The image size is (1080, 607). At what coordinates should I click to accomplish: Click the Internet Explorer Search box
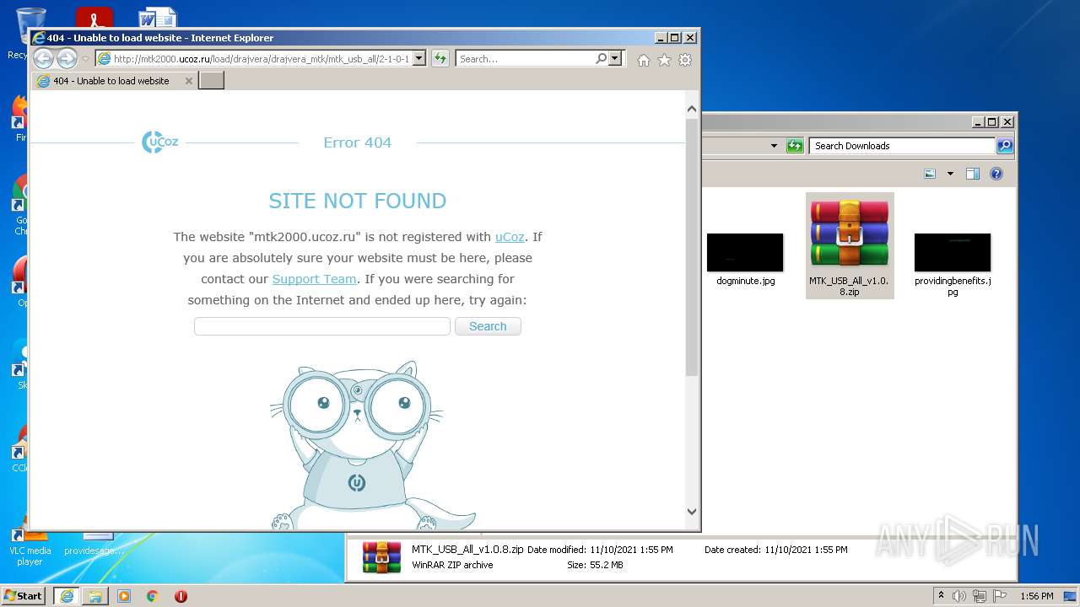coord(525,59)
